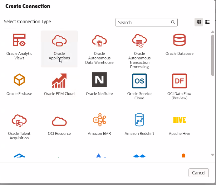Image resolution: width=216 pixels, height=185 pixels.
Task: Click Oracle Autonomous Transaction Processing label
Action: tap(140, 60)
